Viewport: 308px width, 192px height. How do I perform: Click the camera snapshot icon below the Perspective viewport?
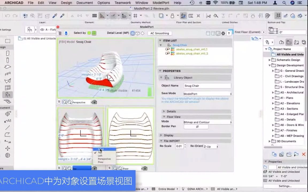(x=94, y=102)
